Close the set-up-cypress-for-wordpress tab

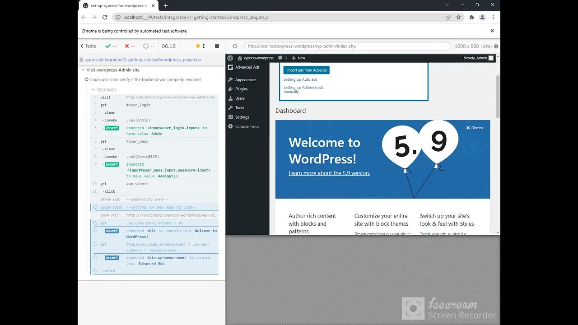point(154,5)
